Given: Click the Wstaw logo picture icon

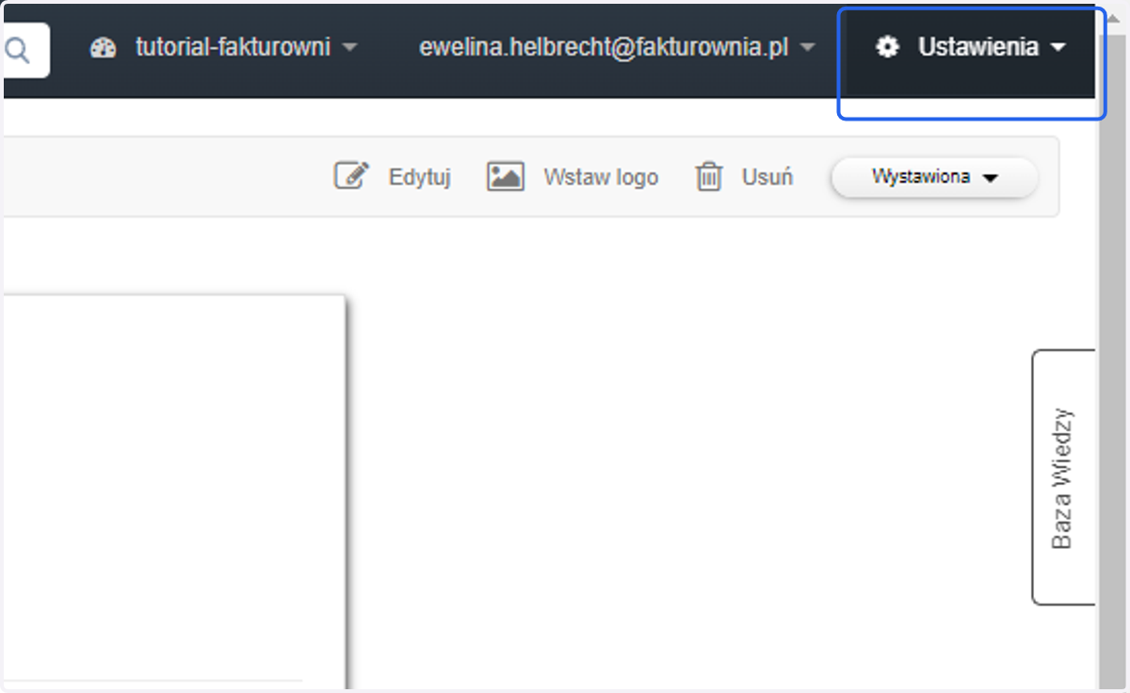Looking at the screenshot, I should [506, 176].
